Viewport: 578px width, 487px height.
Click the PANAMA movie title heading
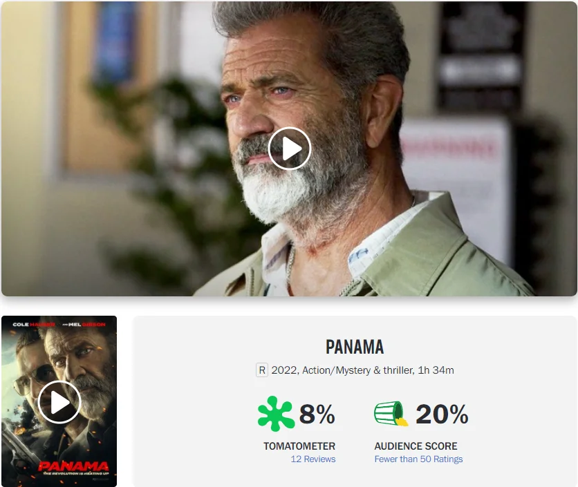pyautogui.click(x=355, y=347)
